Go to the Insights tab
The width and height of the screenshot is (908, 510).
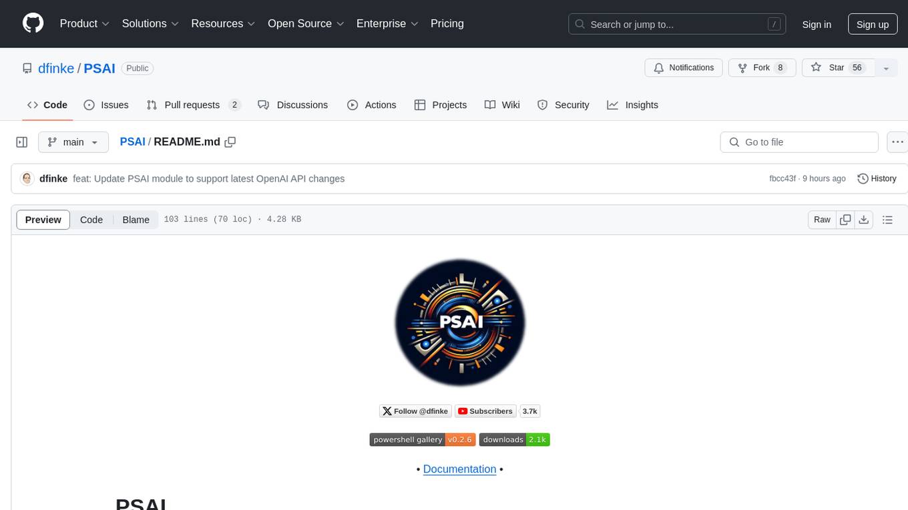pos(632,105)
